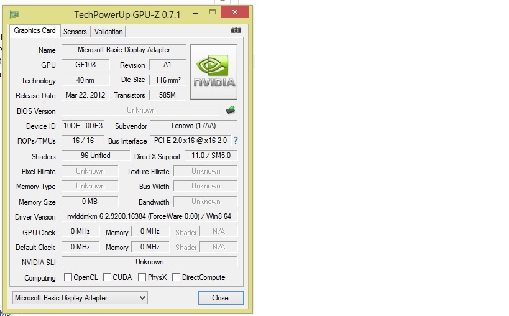Image resolution: width=509 pixels, height=316 pixels.
Task: Click the Transistors field showing 585M
Action: click(x=167, y=95)
